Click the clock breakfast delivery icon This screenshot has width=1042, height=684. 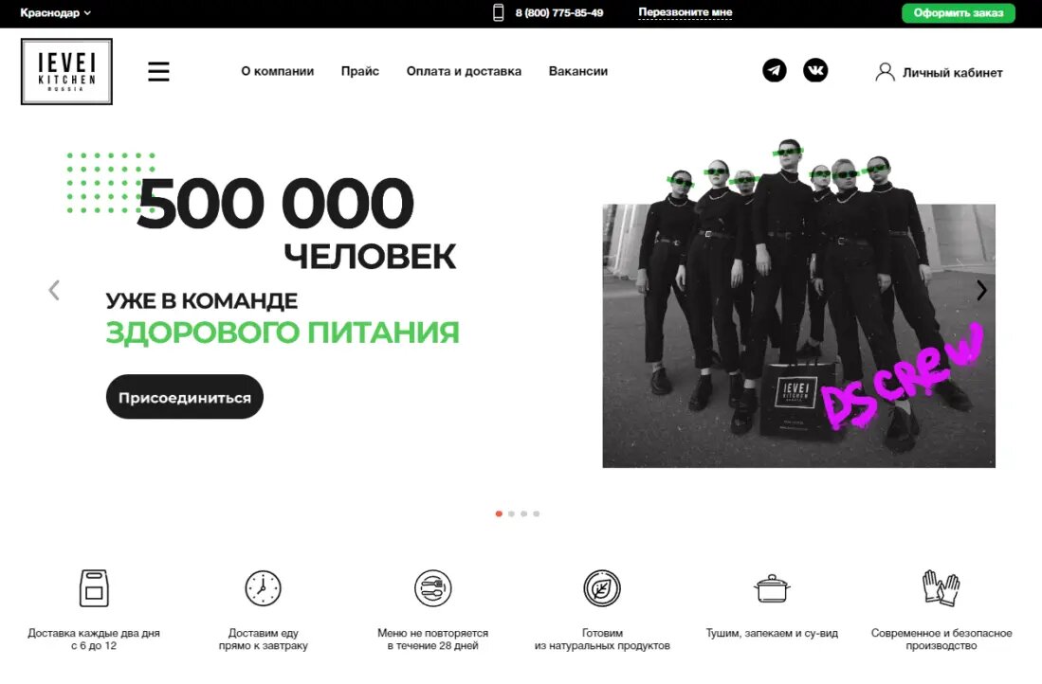click(264, 587)
